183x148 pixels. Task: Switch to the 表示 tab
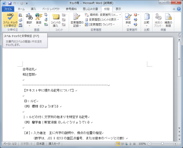(118, 9)
